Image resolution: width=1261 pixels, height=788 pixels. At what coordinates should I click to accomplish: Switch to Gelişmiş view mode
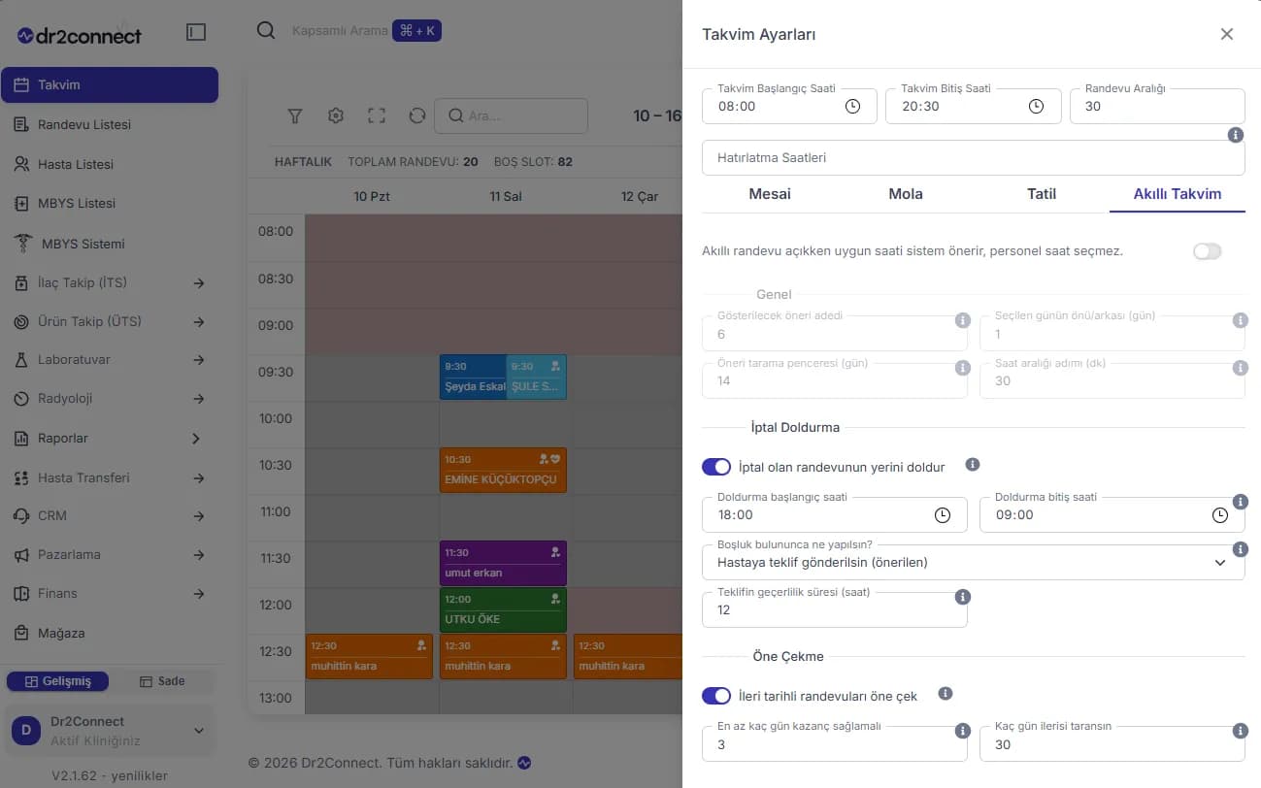(x=57, y=681)
